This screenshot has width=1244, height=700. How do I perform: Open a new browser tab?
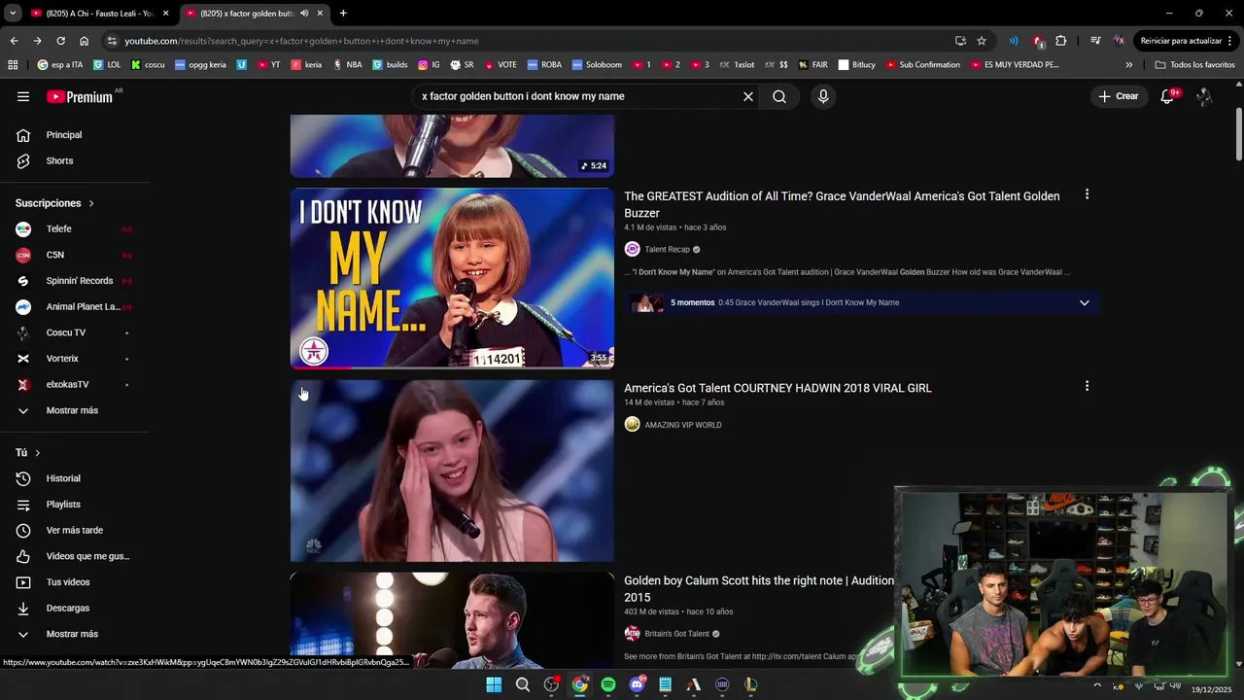tap(343, 14)
